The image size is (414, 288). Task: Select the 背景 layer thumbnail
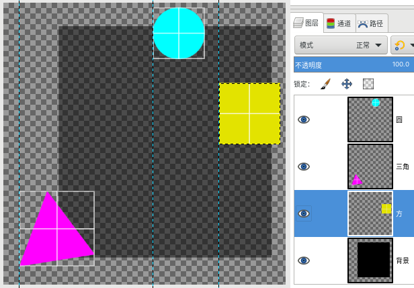coord(370,260)
